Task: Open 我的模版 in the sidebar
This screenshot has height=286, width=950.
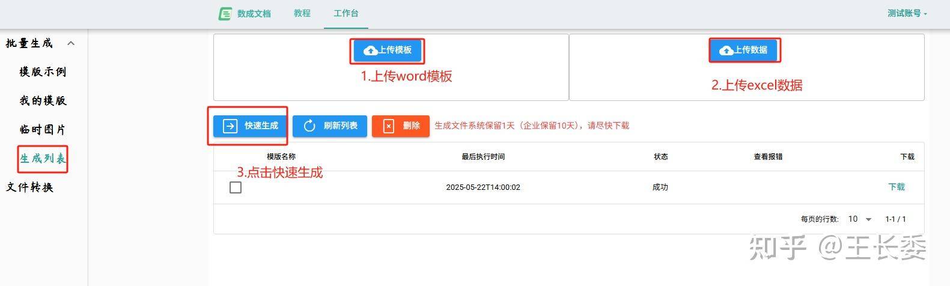Action: (x=43, y=101)
